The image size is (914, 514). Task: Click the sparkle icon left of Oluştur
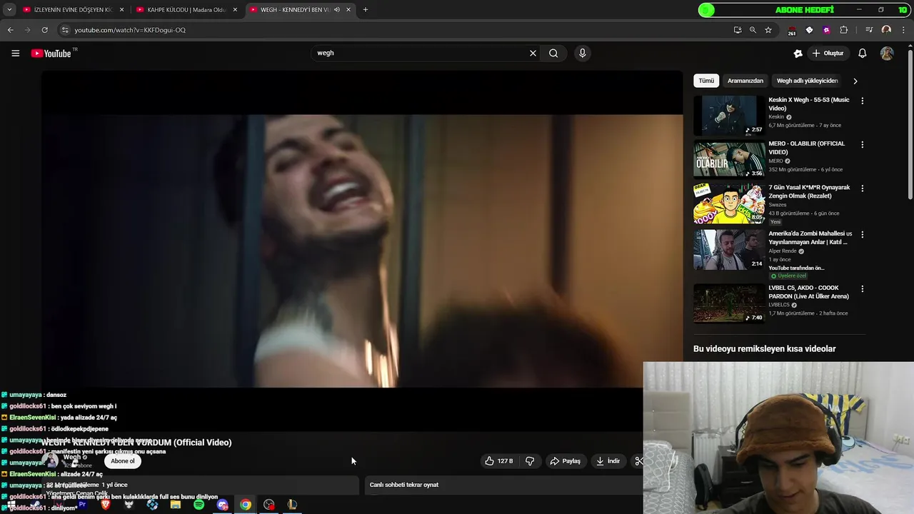pos(798,54)
